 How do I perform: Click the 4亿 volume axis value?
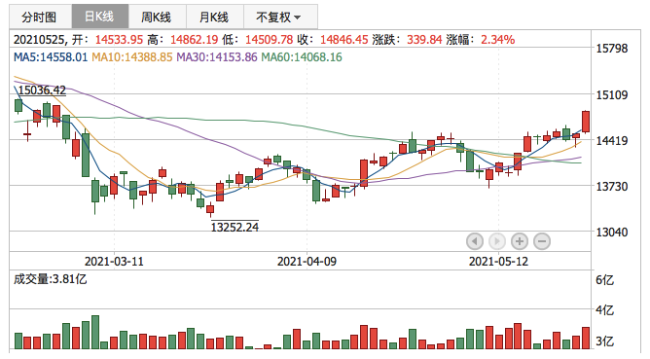(605, 310)
